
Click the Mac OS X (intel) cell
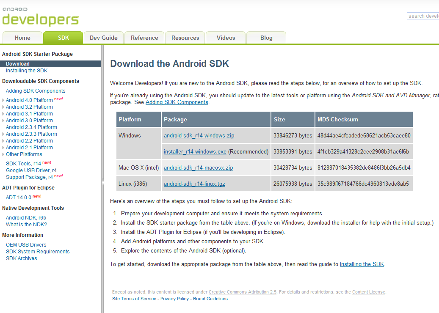click(138, 167)
